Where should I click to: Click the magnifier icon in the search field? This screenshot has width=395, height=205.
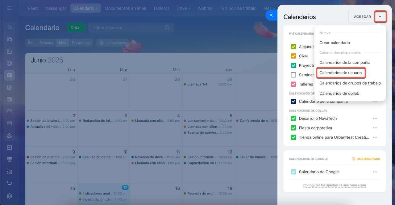click(x=167, y=27)
